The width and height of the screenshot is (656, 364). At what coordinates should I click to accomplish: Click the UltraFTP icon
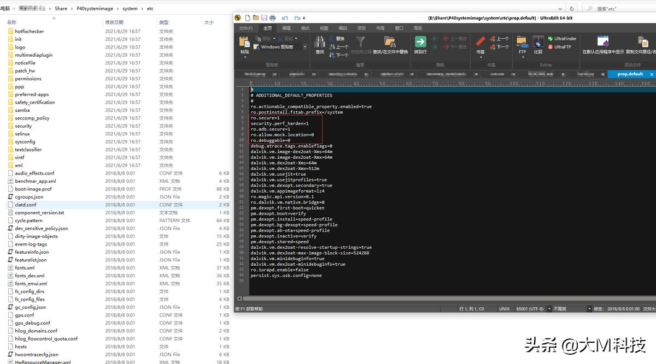coord(559,47)
